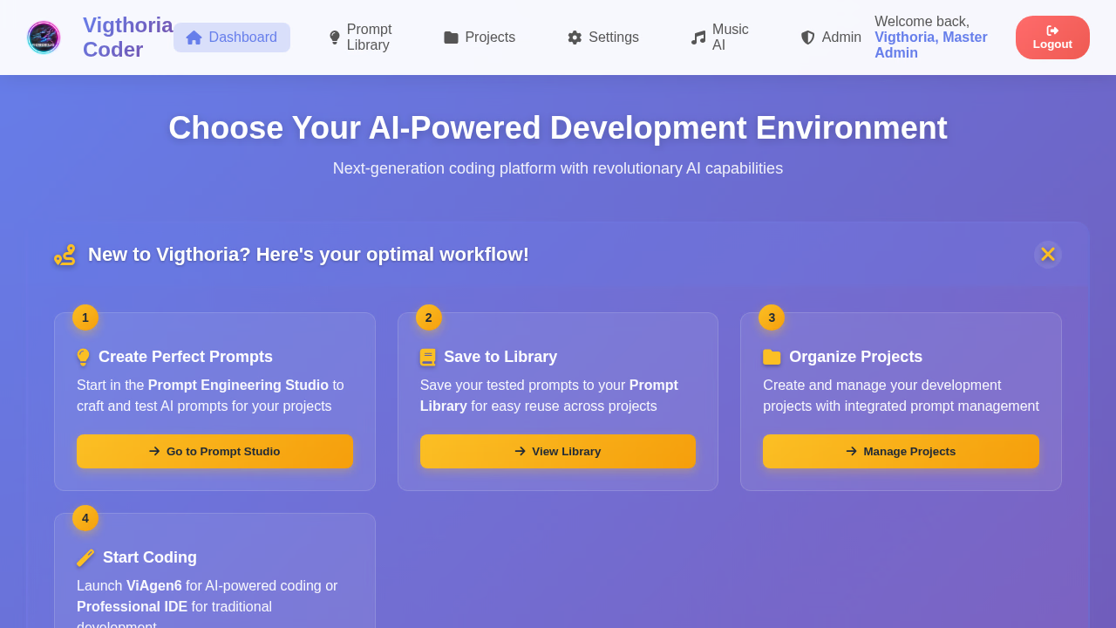This screenshot has height=628, width=1116.
Task: Click the Projects folder icon in navigation
Action: (x=453, y=38)
